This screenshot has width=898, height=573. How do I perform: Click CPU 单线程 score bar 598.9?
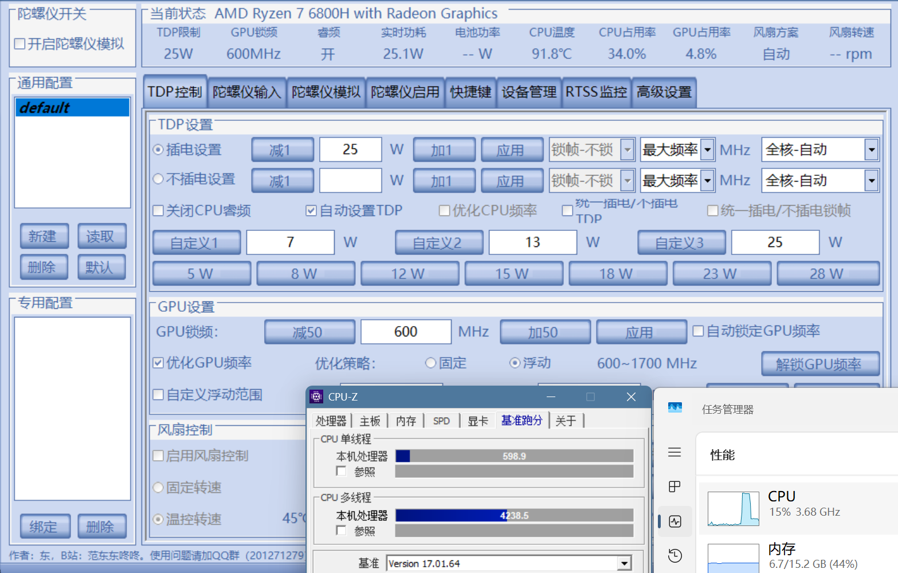pos(514,456)
